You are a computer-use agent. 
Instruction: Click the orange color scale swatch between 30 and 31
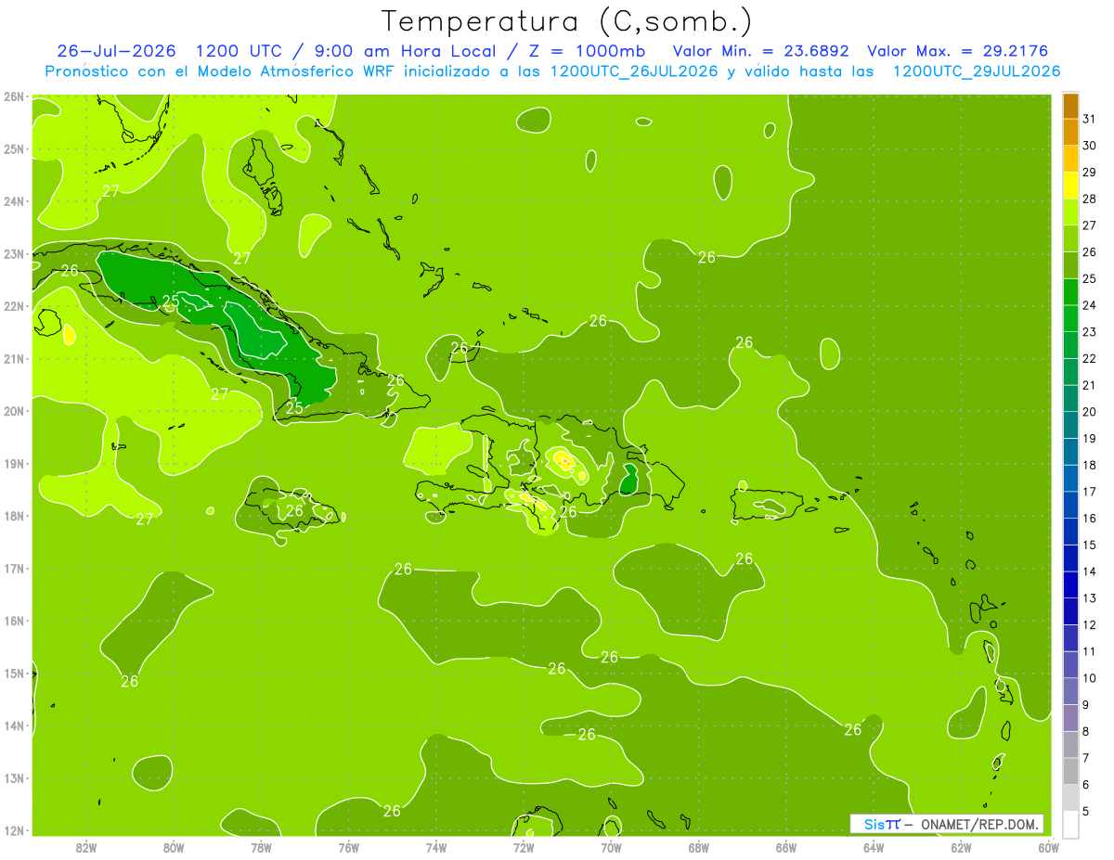[1070, 133]
